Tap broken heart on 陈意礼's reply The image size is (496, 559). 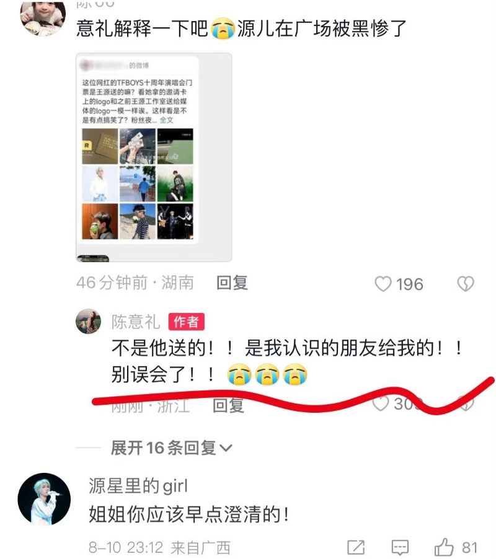click(466, 403)
